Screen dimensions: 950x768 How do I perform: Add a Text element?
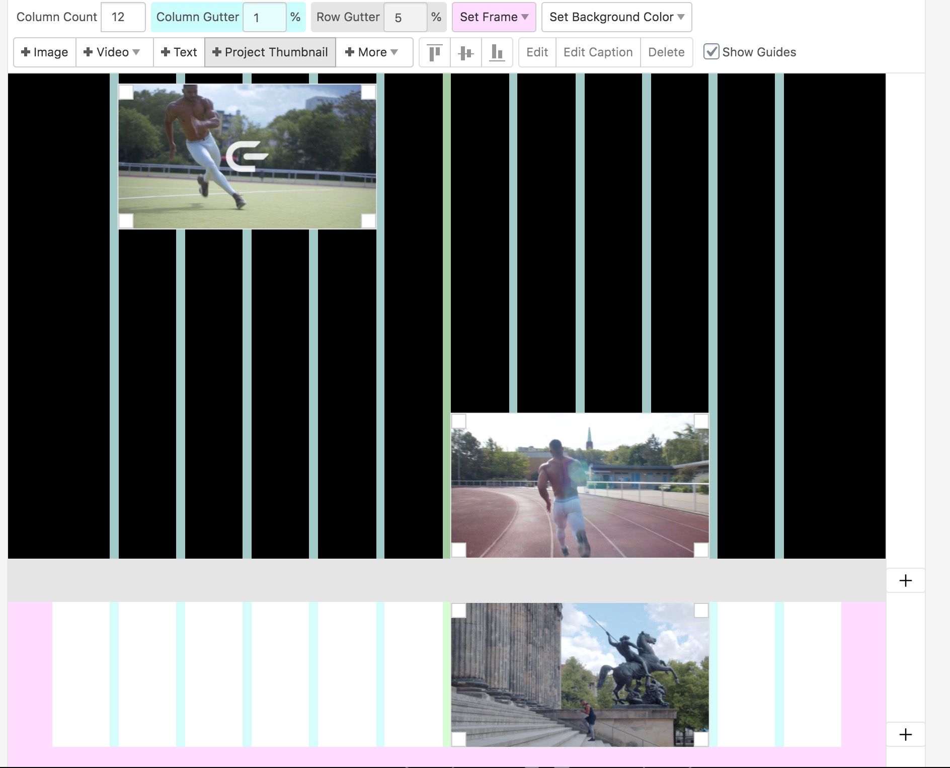pos(179,52)
